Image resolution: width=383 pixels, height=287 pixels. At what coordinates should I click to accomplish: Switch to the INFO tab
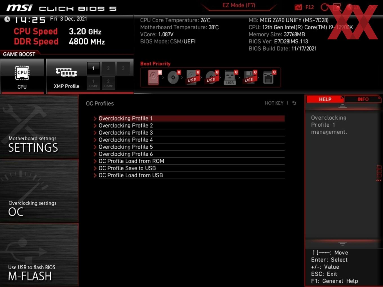pyautogui.click(x=363, y=99)
